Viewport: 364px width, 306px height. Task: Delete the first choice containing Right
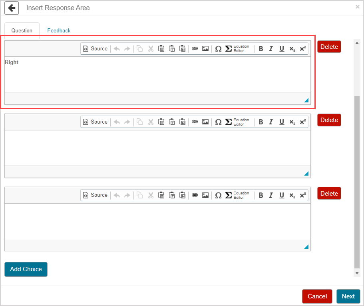pyautogui.click(x=329, y=47)
